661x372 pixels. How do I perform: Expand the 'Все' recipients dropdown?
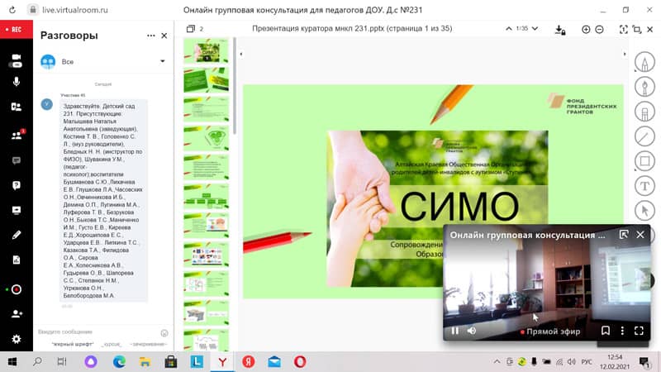click(162, 61)
